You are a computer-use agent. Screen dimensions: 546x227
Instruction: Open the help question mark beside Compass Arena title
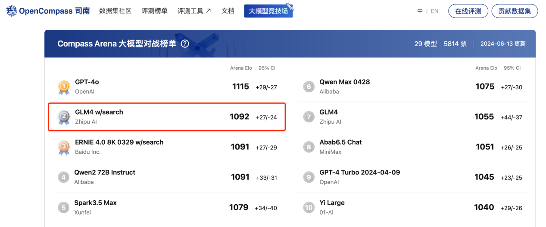point(185,44)
